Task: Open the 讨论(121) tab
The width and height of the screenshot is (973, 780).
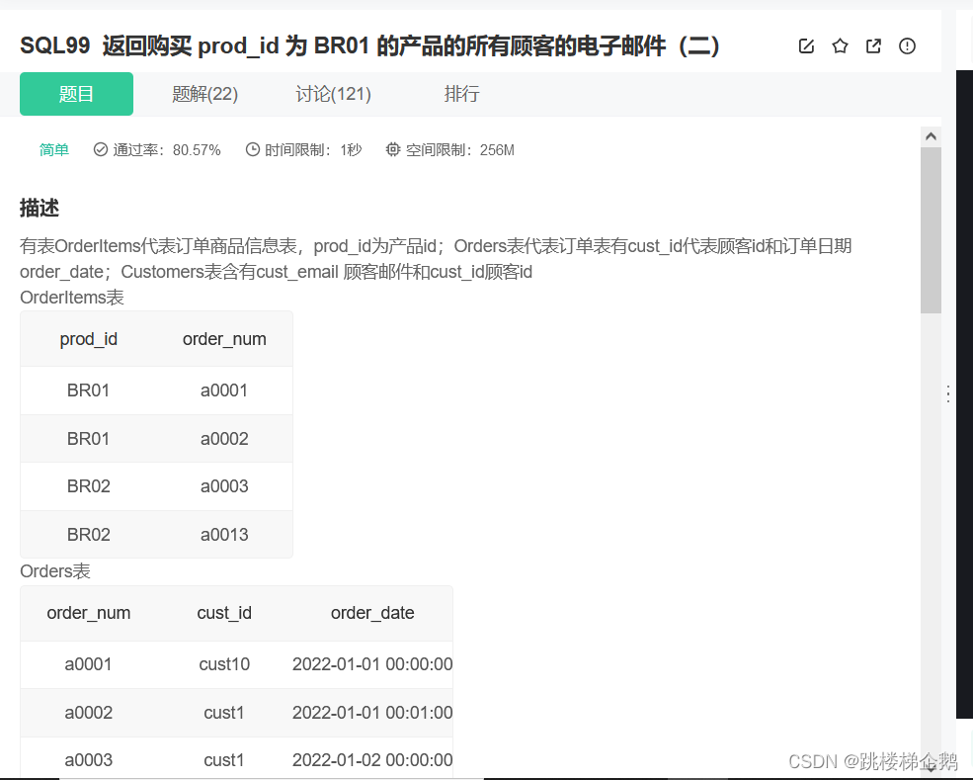Action: 333,94
